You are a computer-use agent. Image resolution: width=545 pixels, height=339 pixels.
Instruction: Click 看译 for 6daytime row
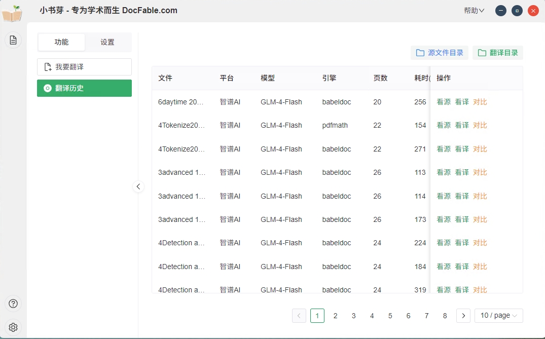point(462,102)
